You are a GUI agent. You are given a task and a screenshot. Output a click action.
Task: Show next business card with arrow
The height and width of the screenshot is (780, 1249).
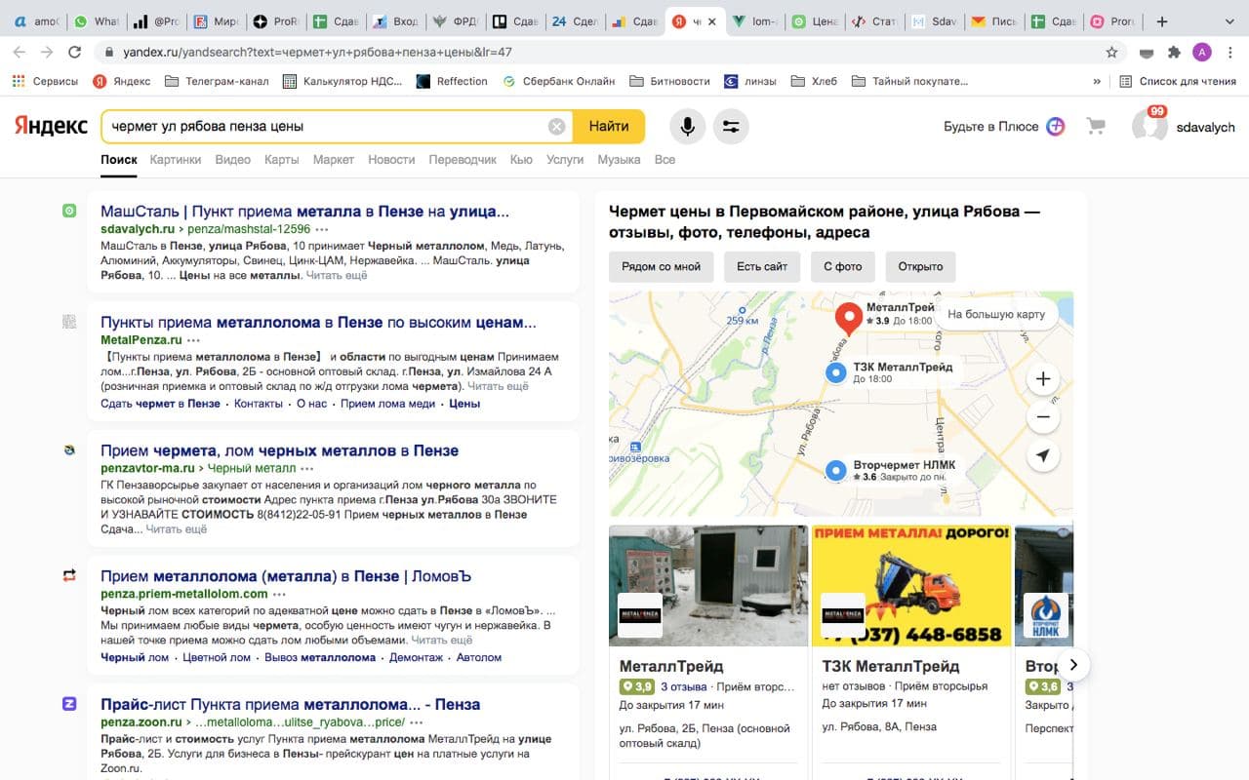pos(1072,665)
